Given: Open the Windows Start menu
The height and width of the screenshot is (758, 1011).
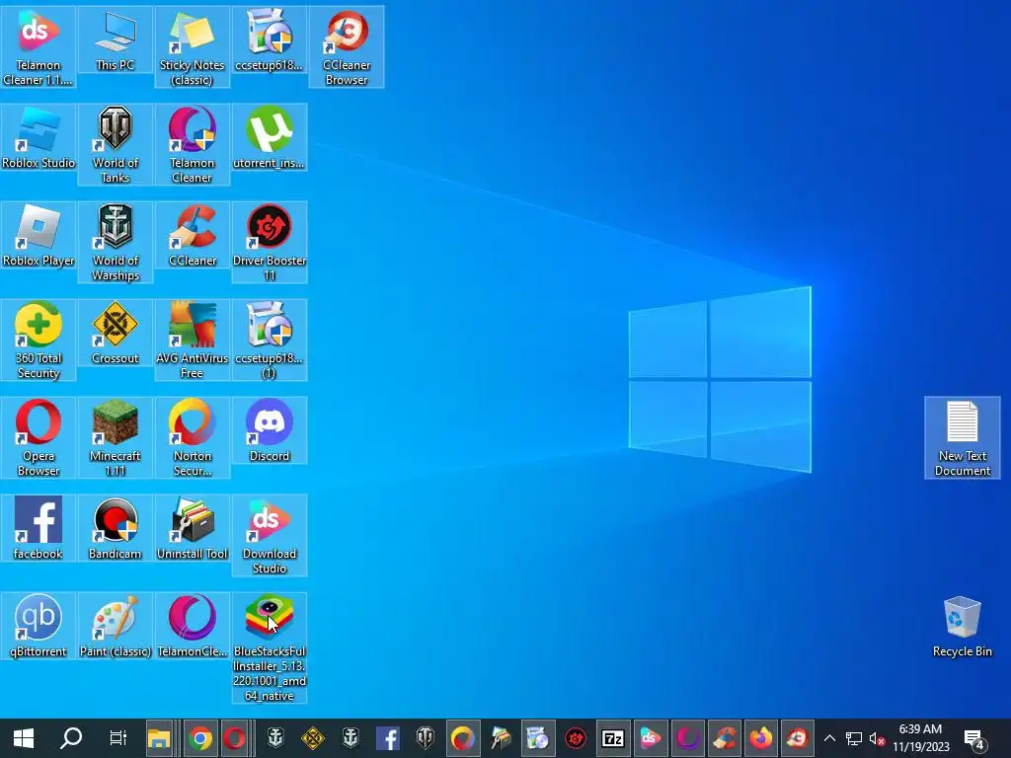Looking at the screenshot, I should pos(24,738).
